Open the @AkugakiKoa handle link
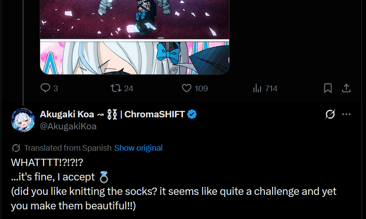This screenshot has height=219, width=366. coord(68,126)
